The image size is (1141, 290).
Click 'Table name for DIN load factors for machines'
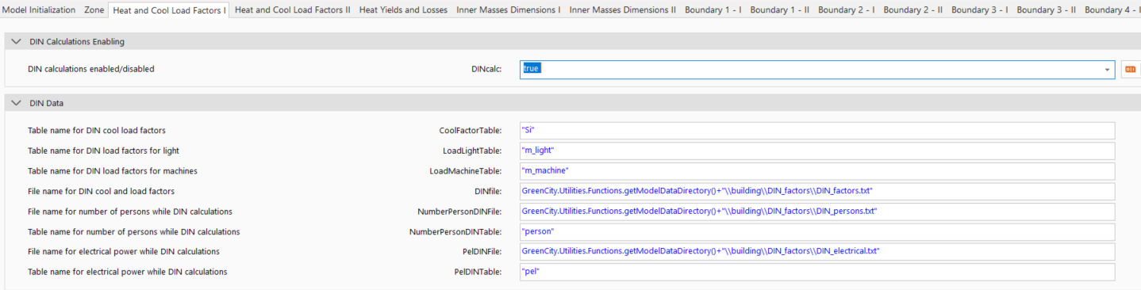113,170
